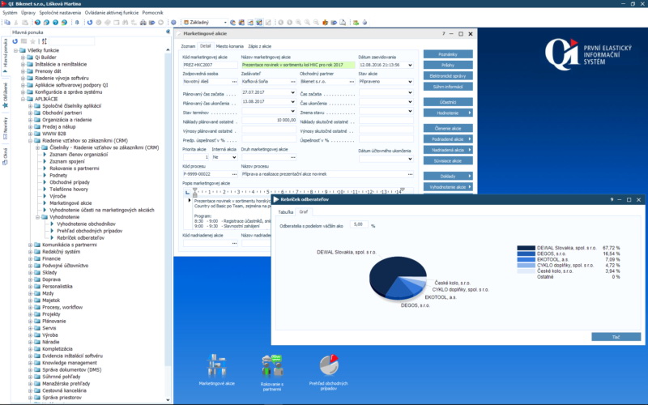Click the Poznámky button

point(448,54)
